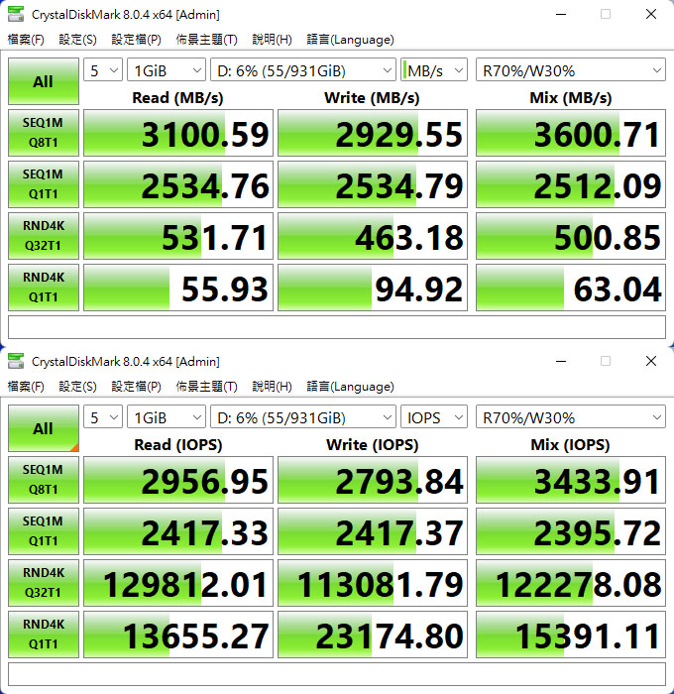
Task: Select write result 2929.55 MB/s
Action: click(373, 133)
